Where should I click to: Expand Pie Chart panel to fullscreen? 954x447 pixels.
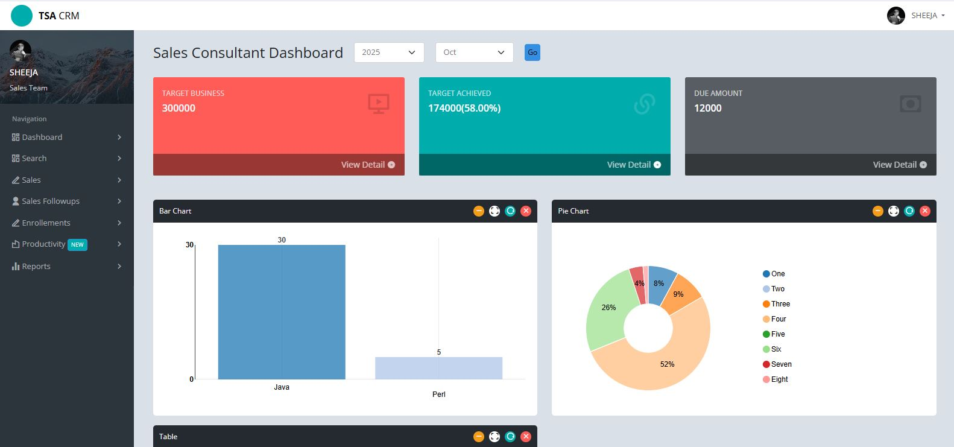894,211
